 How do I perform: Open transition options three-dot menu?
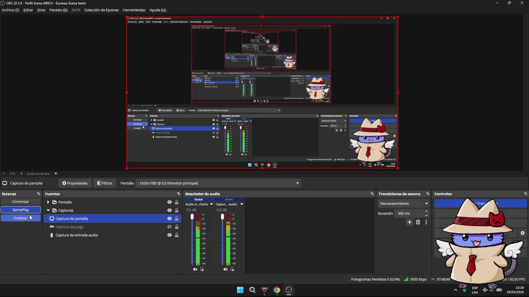(426, 222)
